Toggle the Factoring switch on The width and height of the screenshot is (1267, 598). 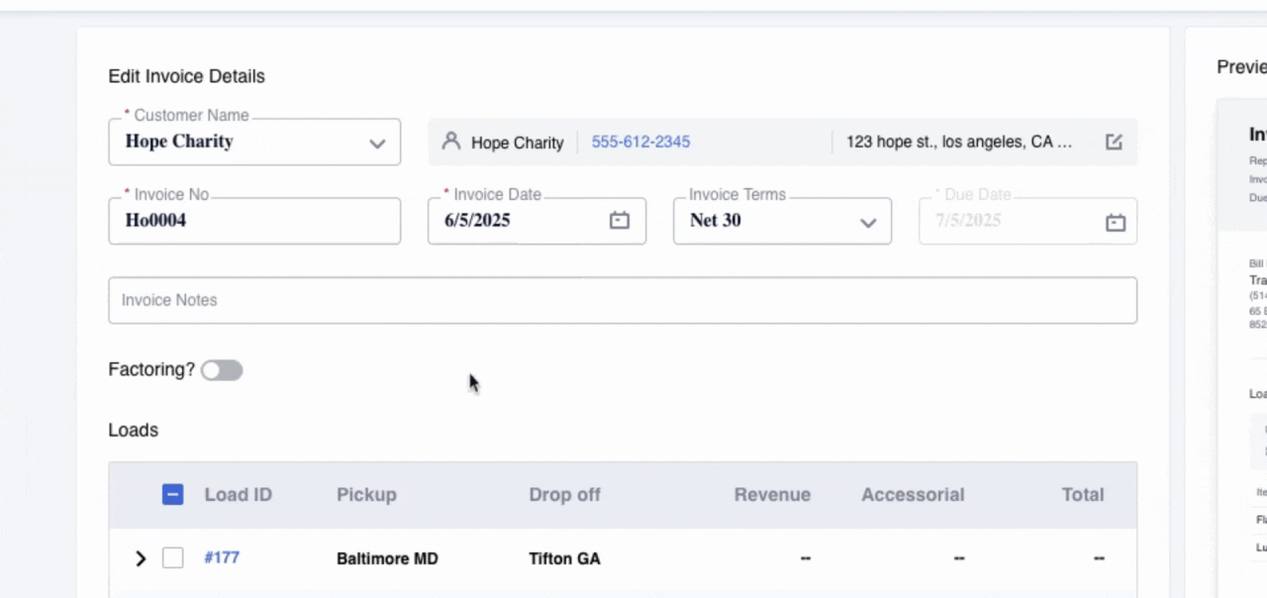[x=222, y=370]
